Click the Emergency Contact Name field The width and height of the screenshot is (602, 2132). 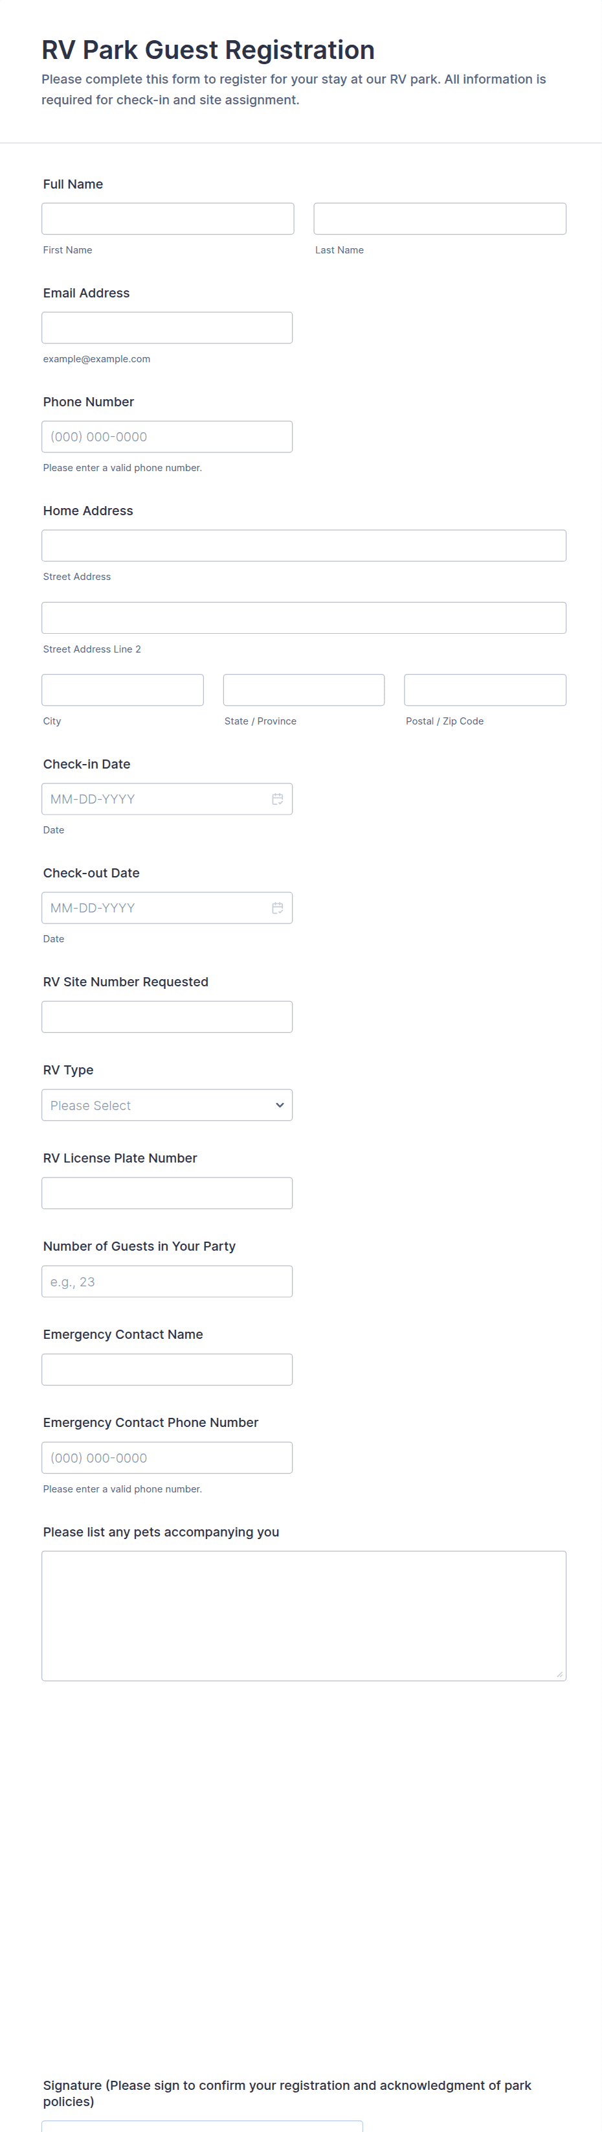[x=167, y=1369]
